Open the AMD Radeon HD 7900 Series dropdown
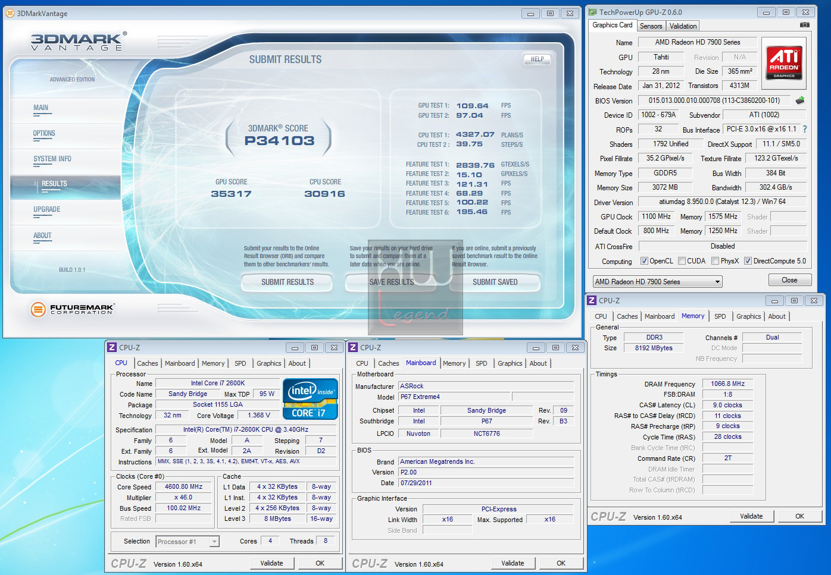This screenshot has height=575, width=831. [657, 282]
